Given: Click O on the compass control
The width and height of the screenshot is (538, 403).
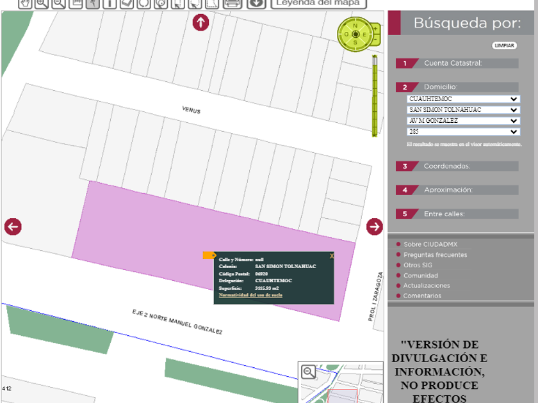Looking at the screenshot, I should 346,35.
